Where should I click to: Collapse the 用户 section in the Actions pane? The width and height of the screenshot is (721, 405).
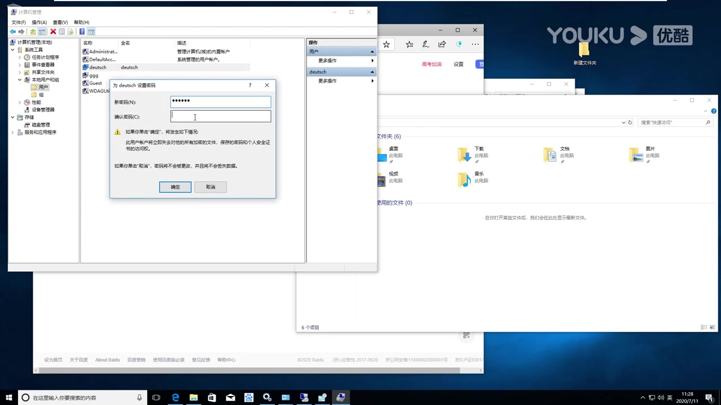pyautogui.click(x=372, y=51)
